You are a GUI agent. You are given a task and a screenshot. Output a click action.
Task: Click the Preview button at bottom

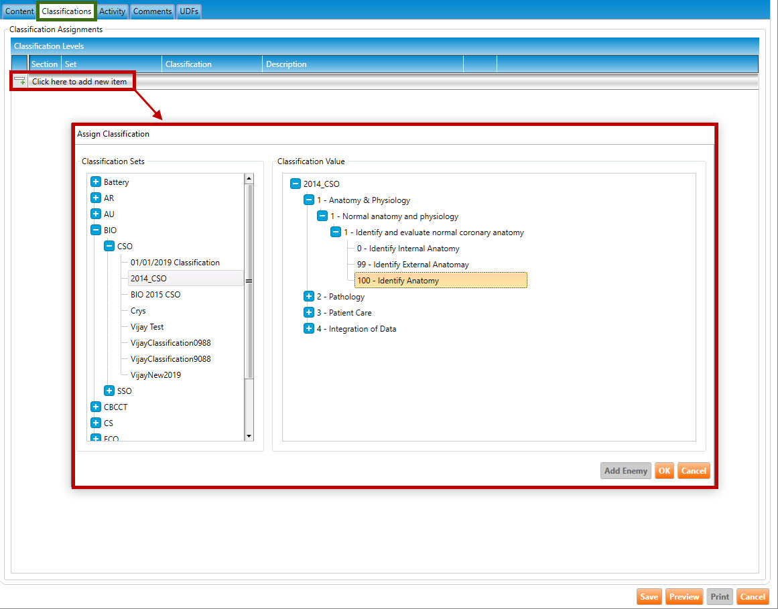[684, 597]
